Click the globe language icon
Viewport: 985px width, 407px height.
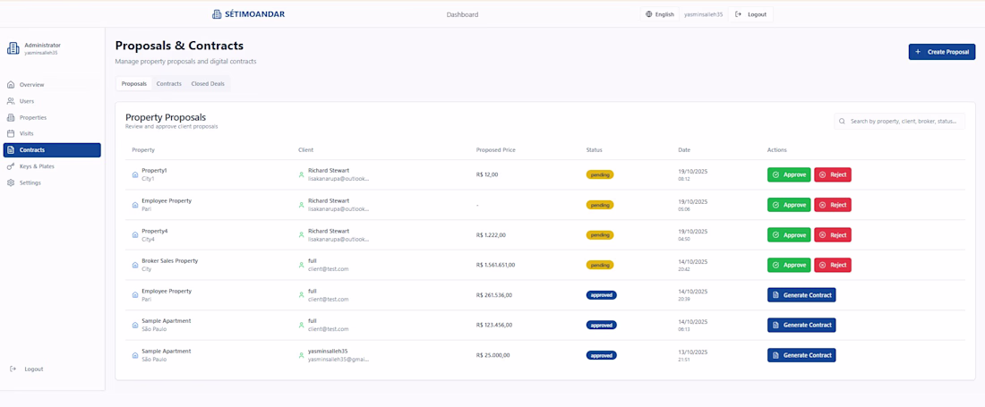649,13
